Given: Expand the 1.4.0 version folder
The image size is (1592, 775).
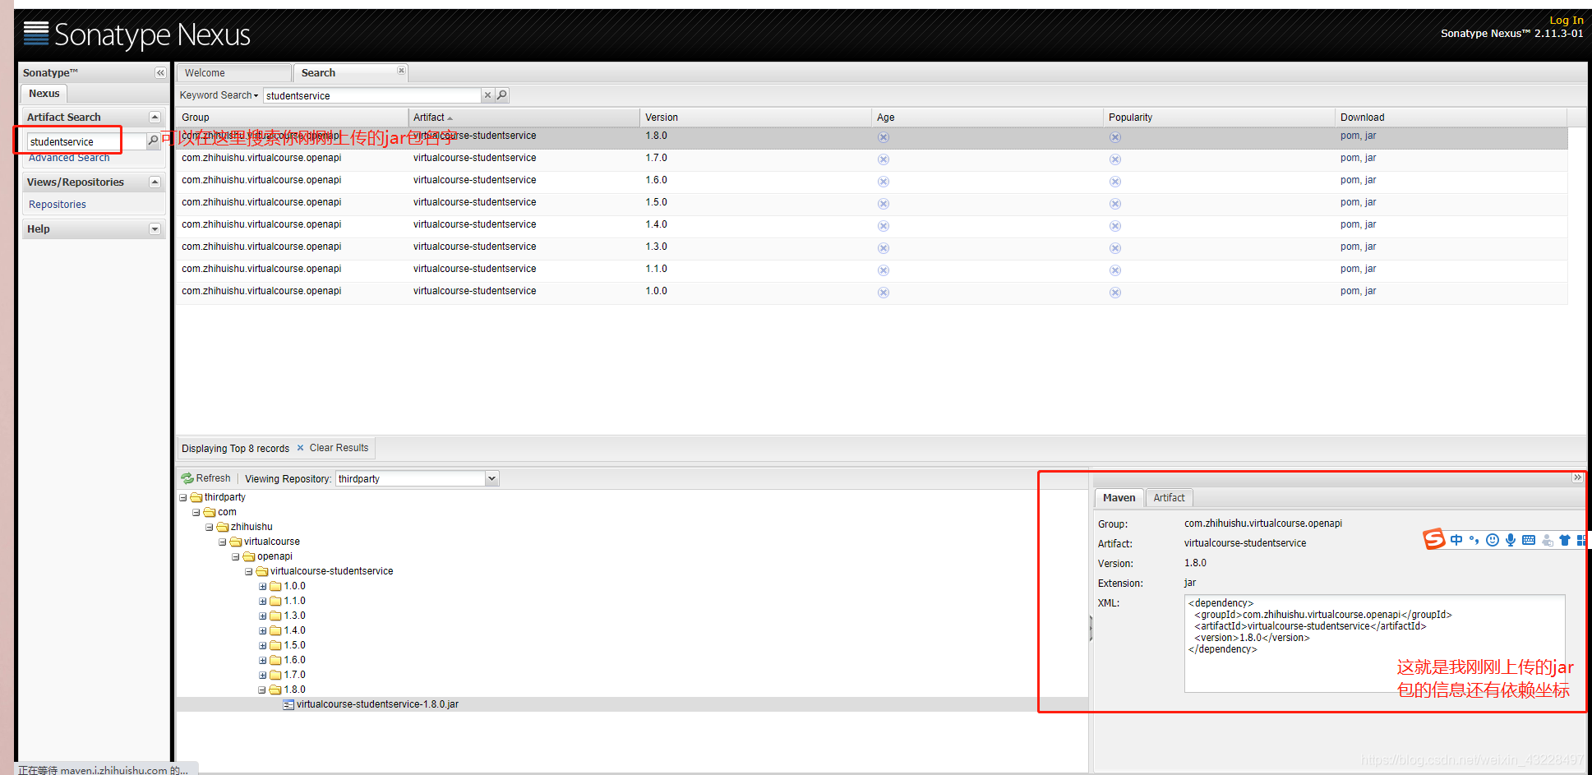Looking at the screenshot, I should tap(263, 631).
